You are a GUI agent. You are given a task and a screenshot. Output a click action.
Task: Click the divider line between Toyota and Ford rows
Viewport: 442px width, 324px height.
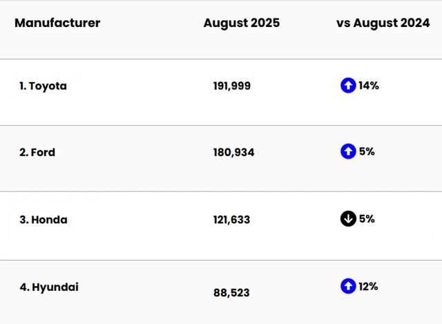pos(221,125)
